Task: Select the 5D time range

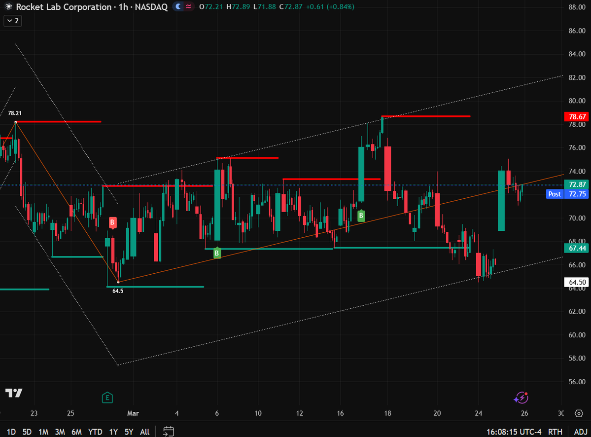Action: 27,432
